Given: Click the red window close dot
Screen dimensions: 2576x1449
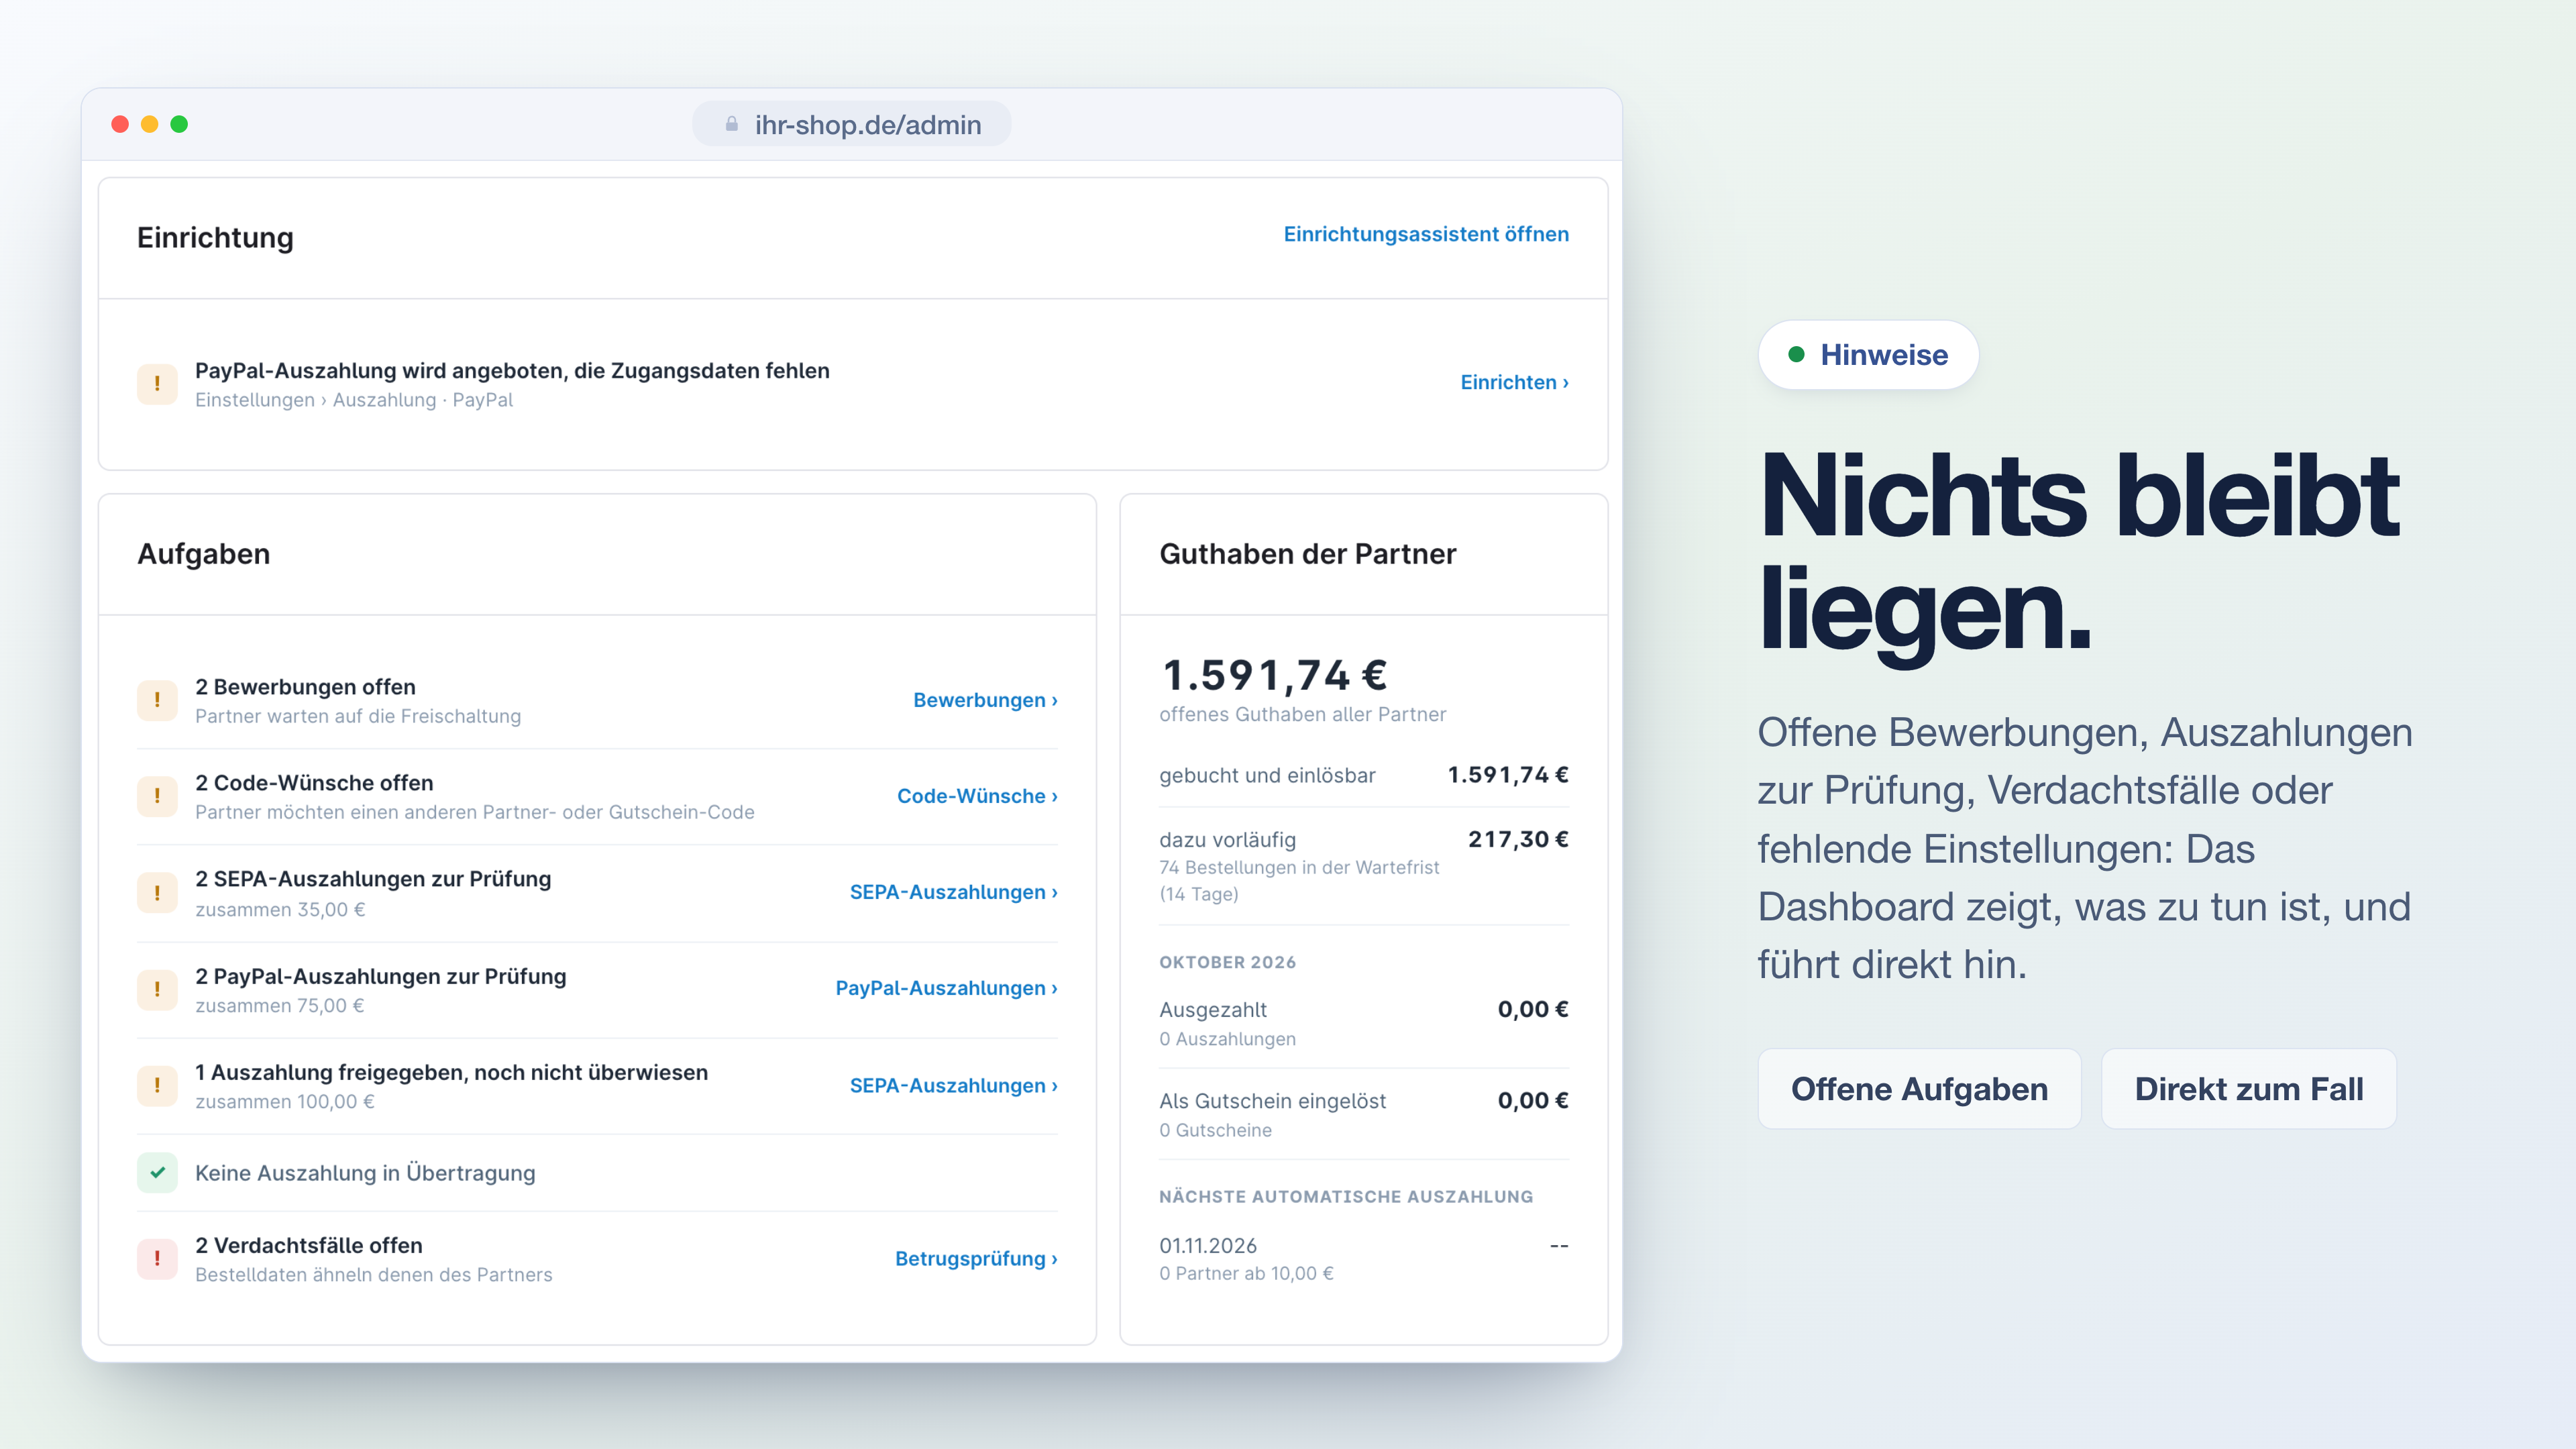Looking at the screenshot, I should tap(120, 124).
